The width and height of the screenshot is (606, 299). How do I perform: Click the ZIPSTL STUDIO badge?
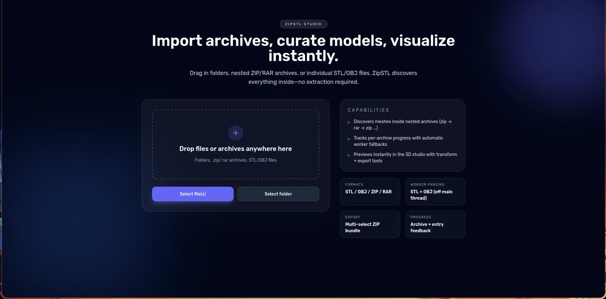(303, 24)
